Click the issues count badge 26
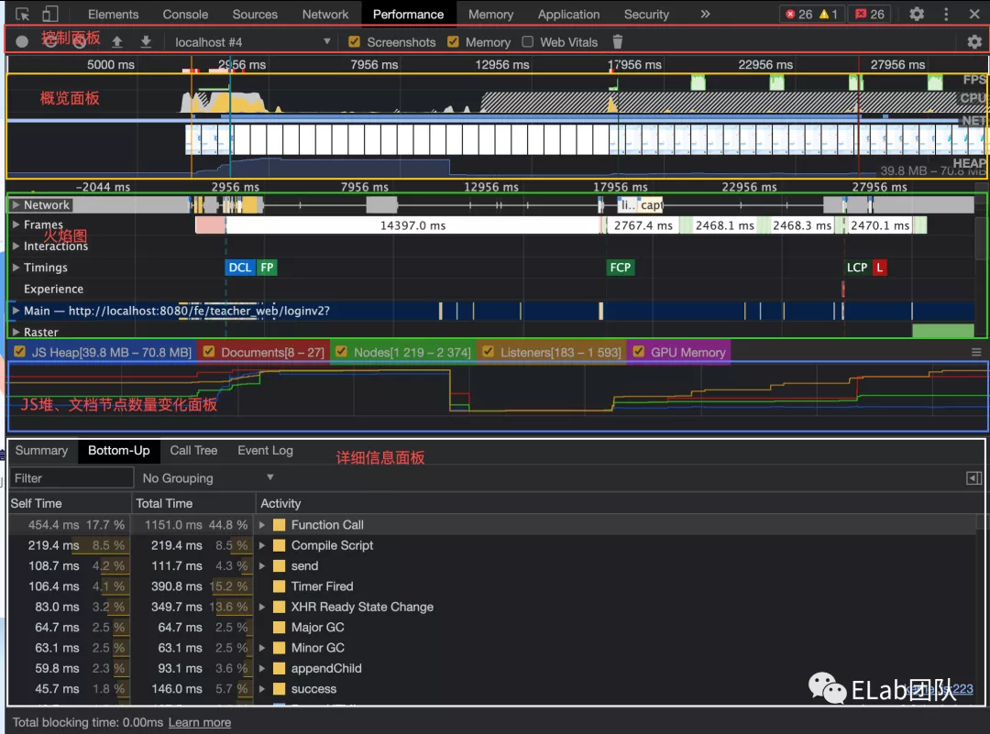 pos(870,14)
